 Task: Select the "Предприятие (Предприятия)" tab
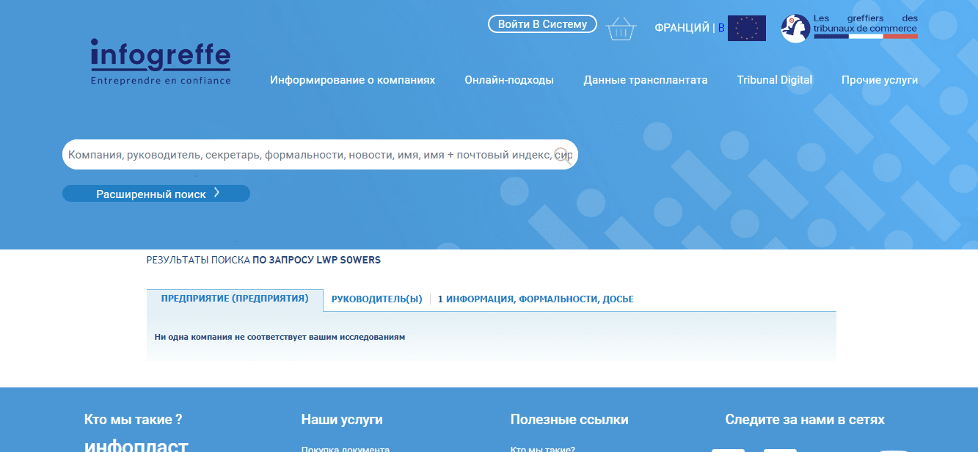pos(235,299)
